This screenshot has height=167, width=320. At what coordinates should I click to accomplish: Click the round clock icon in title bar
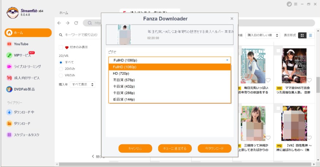[289, 4]
